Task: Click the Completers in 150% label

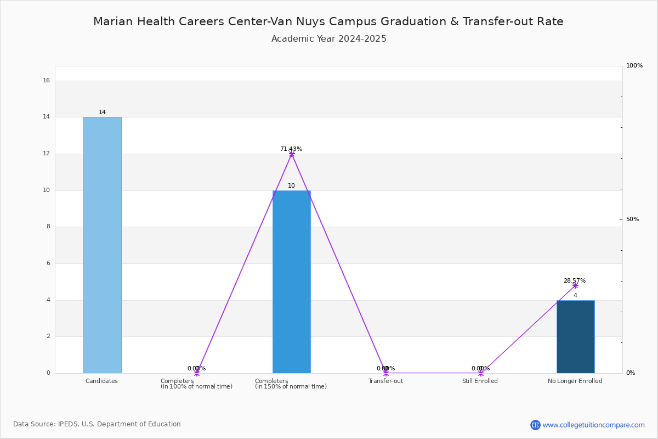Action: [x=291, y=384]
